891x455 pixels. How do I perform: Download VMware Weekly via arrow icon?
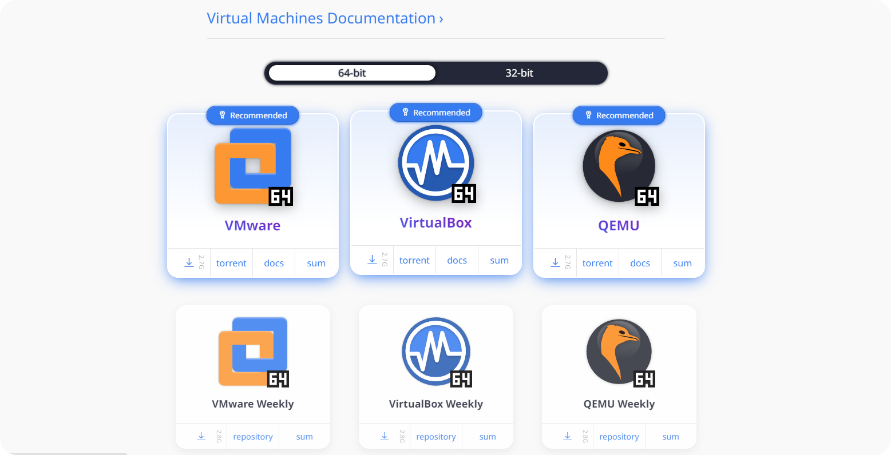pyautogui.click(x=201, y=436)
